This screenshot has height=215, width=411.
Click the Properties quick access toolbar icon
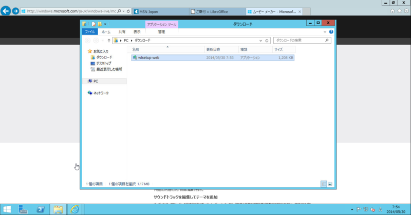[x=94, y=24]
